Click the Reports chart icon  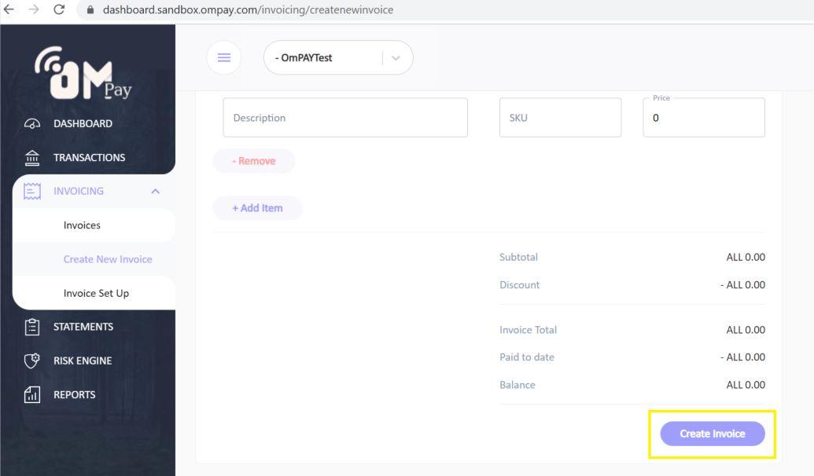click(x=32, y=395)
